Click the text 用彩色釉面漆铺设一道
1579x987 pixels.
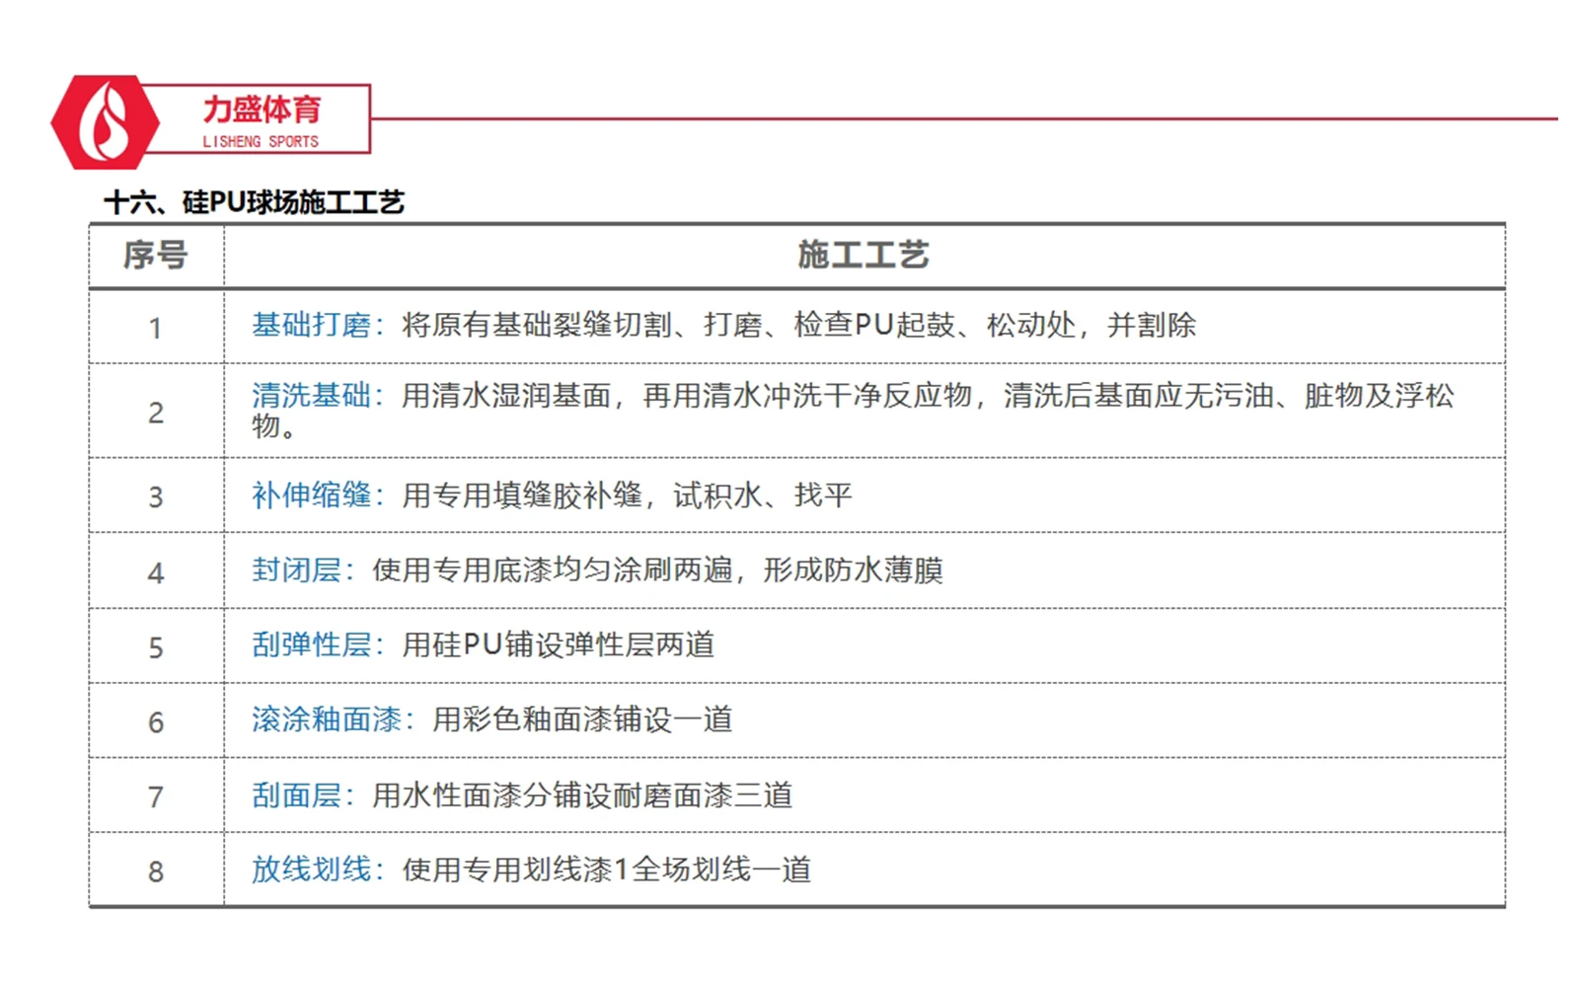pos(582,720)
